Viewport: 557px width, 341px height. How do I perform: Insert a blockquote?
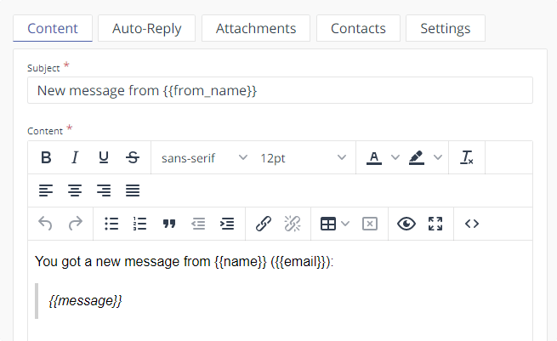(x=169, y=224)
